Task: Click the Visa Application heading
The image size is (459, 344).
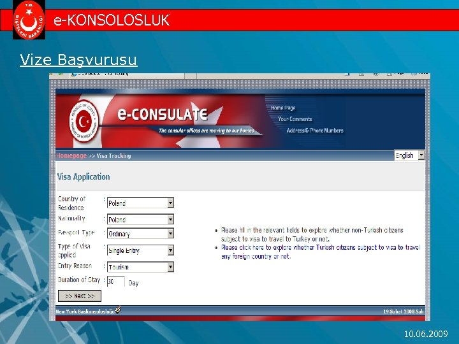Action: coord(84,176)
